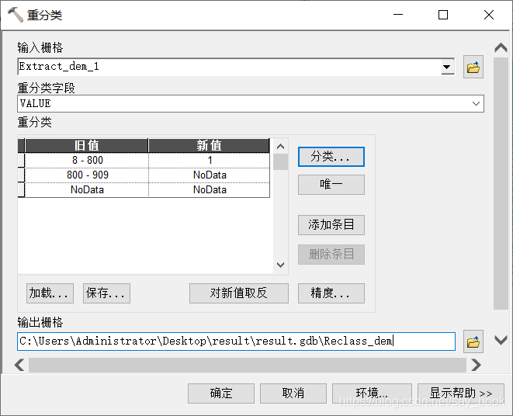Viewport: 513px width, 416px height.
Task: Click the output raster path field
Action: tap(236, 341)
